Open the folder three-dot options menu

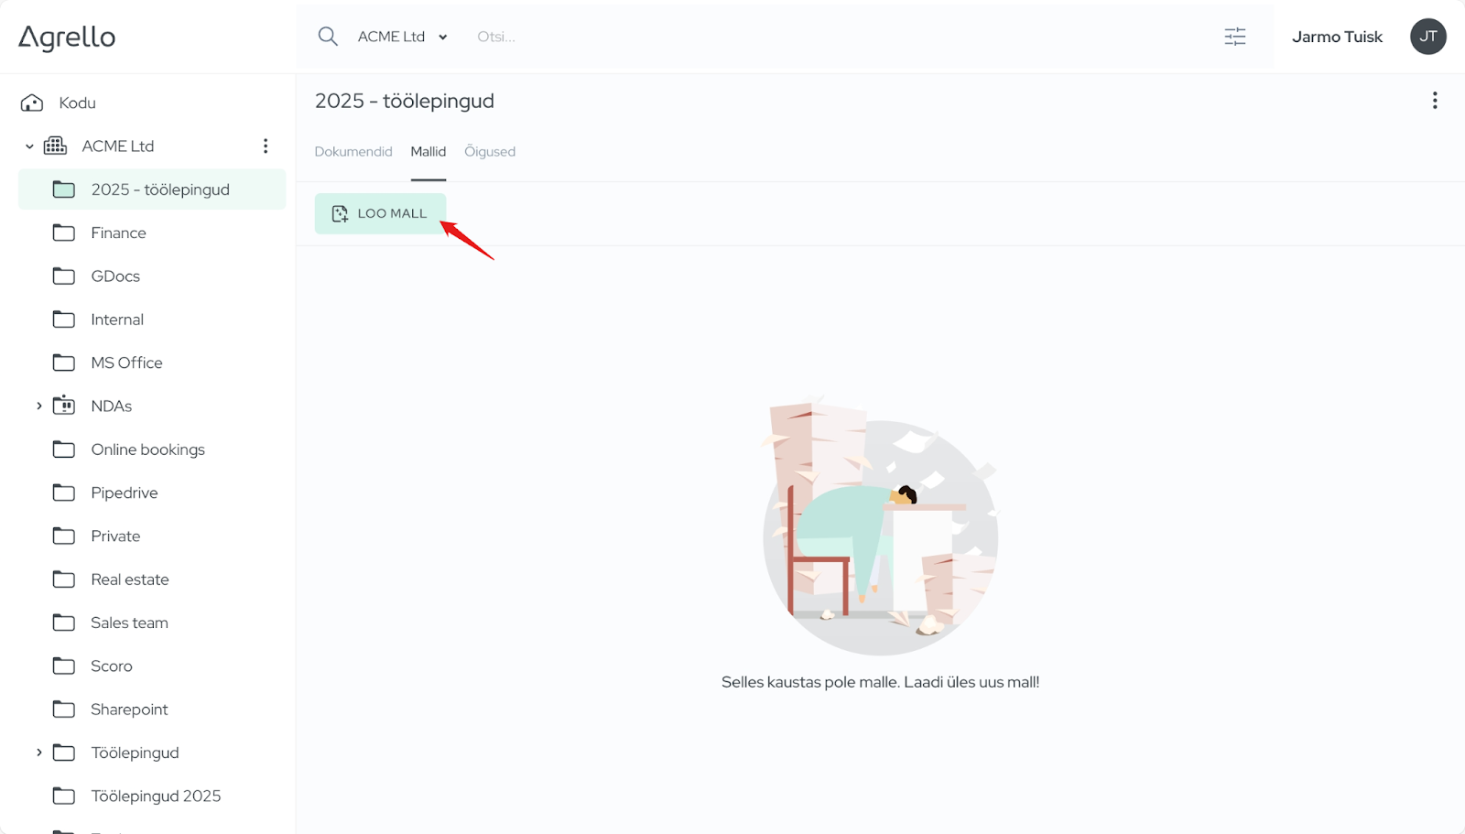1435,101
